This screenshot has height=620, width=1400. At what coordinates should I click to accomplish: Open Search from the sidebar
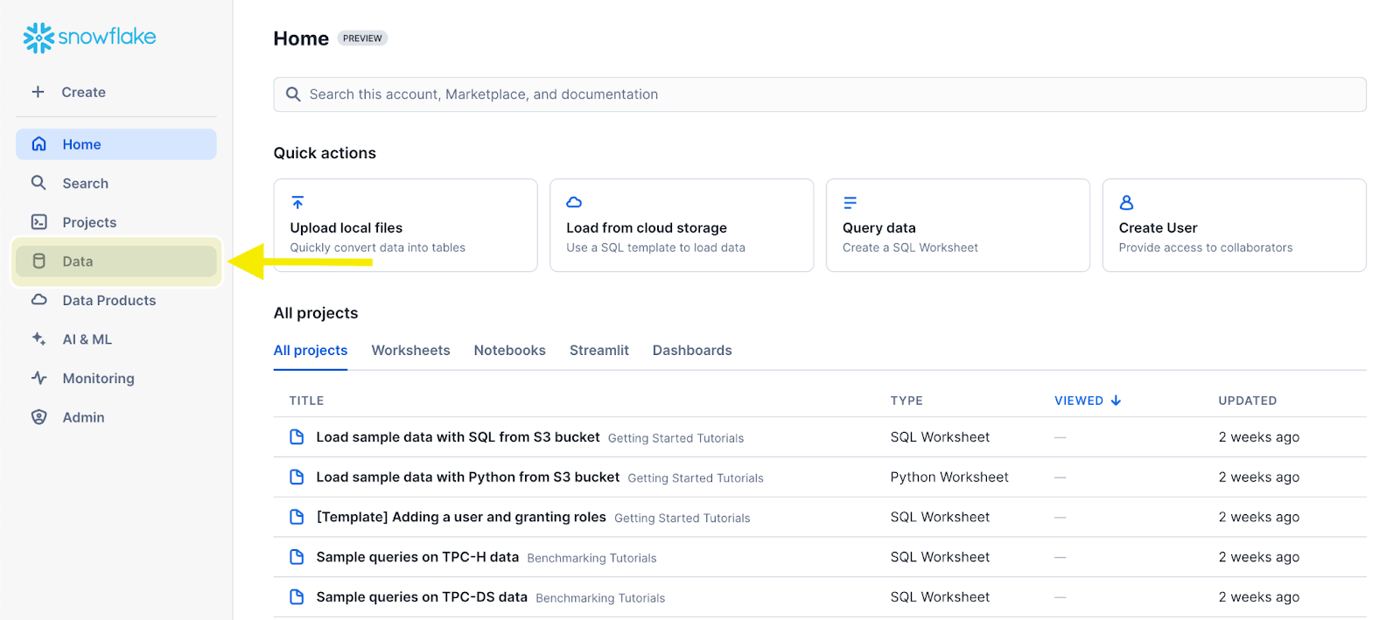115,183
